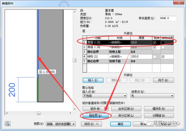Click the 包络上层 cell
Screen dimensions: 186x131
(x=119, y=52)
